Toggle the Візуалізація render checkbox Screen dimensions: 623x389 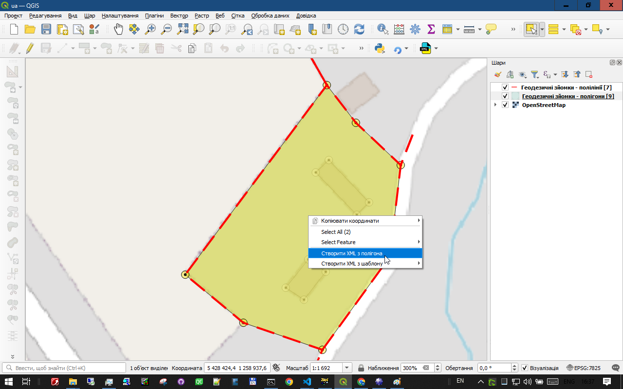pos(524,368)
